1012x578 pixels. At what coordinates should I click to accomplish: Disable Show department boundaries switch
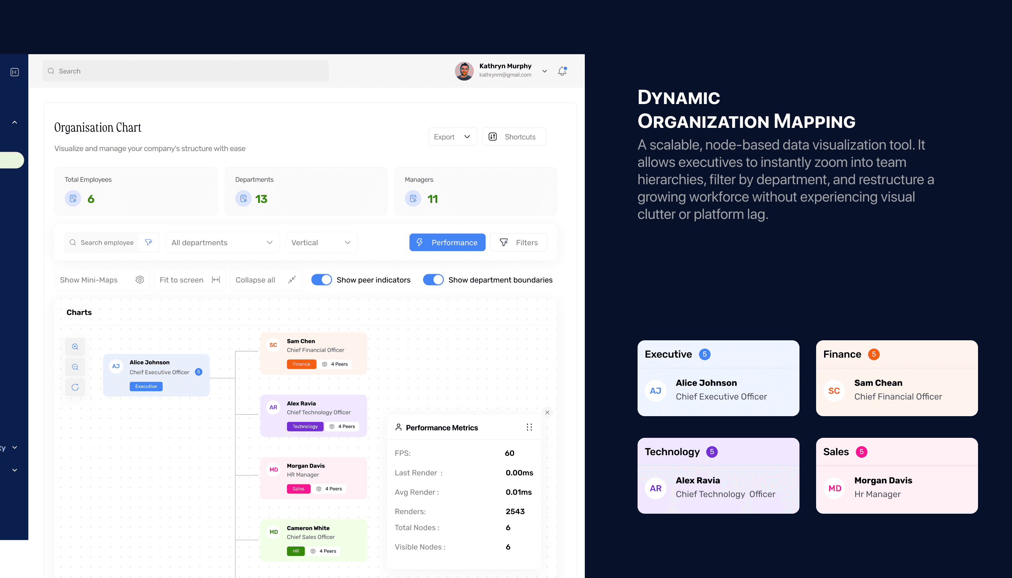coord(433,280)
